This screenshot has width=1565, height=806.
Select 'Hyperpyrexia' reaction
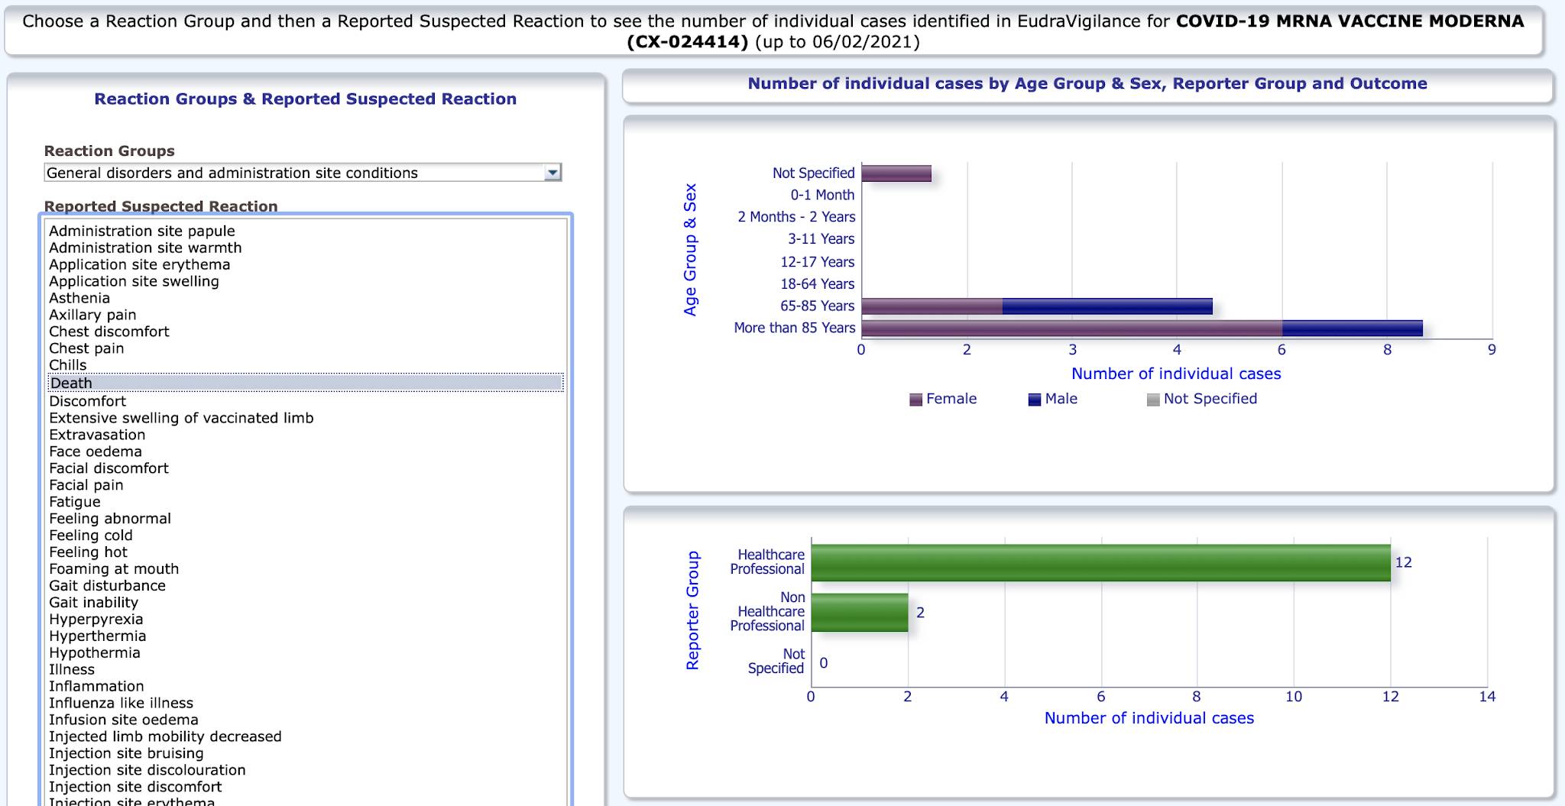pos(96,620)
